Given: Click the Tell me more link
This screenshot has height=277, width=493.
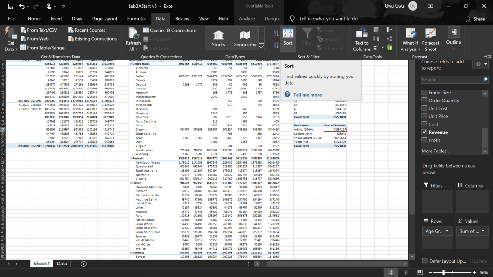Looking at the screenshot, I should coord(307,95).
